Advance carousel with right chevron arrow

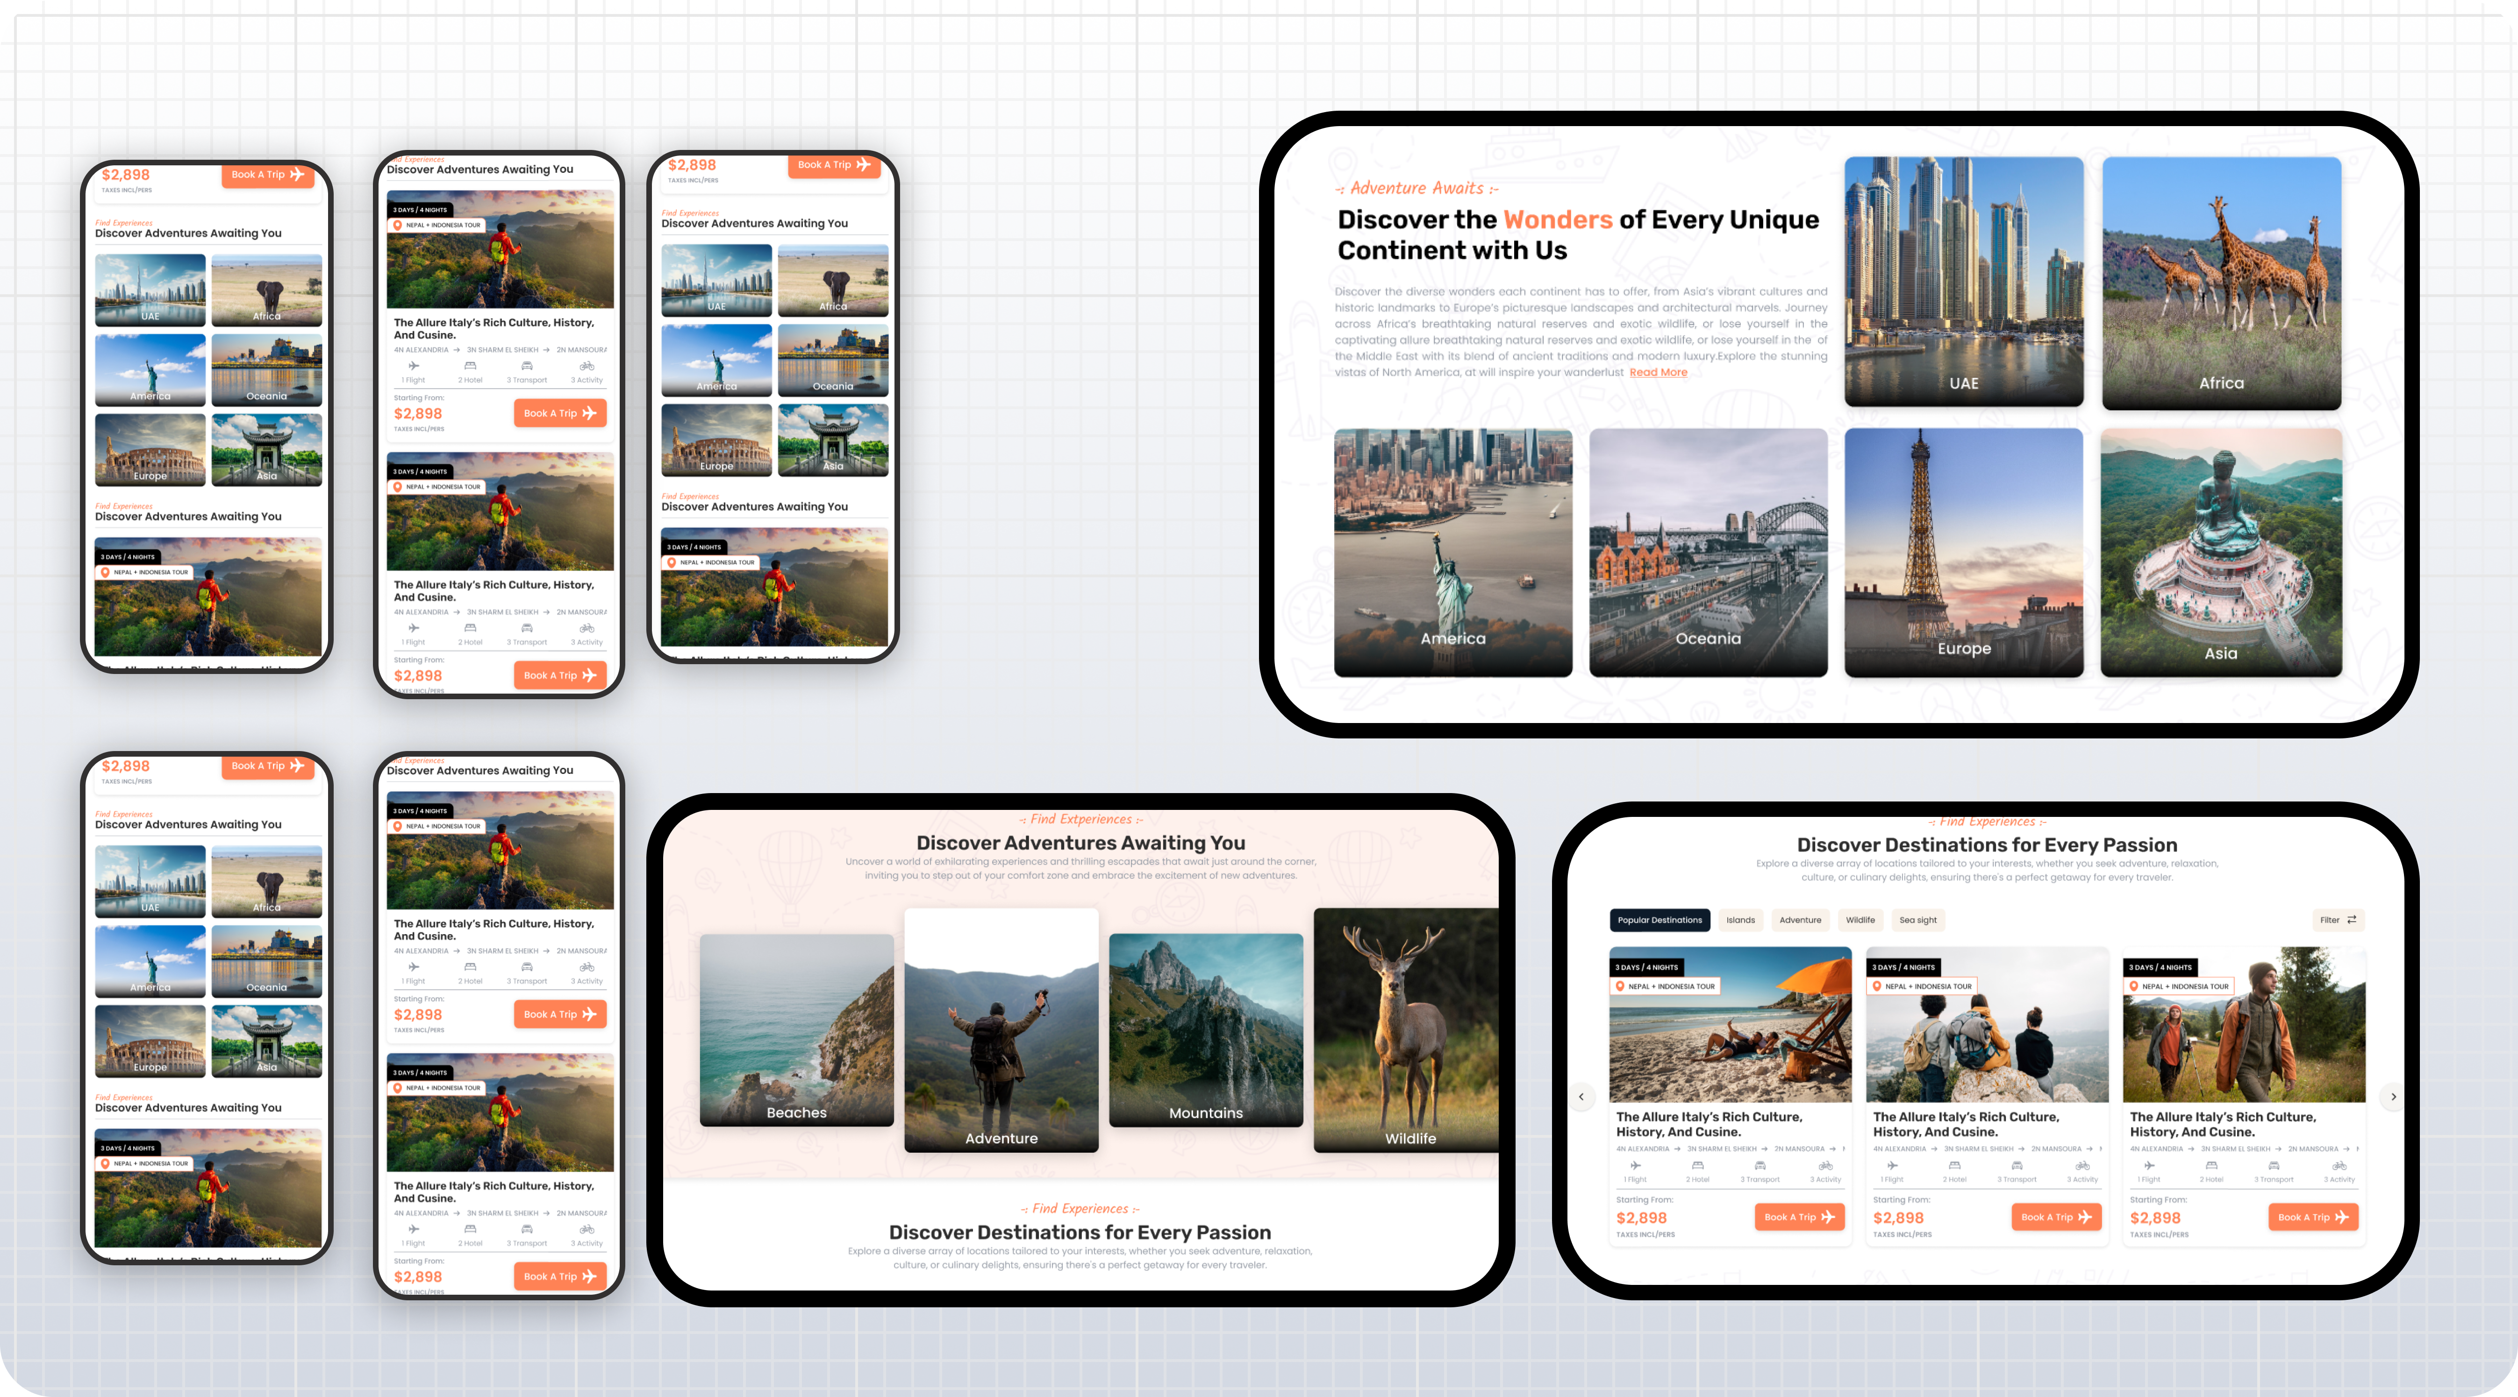2393,1096
